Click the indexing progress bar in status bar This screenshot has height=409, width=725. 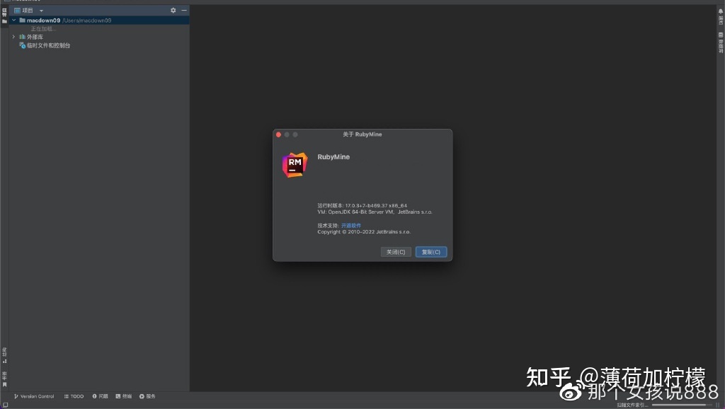click(x=682, y=405)
